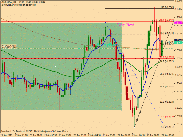
Task: Select the green rectangle's bottom-right corner handle
Action: (x=122, y=110)
